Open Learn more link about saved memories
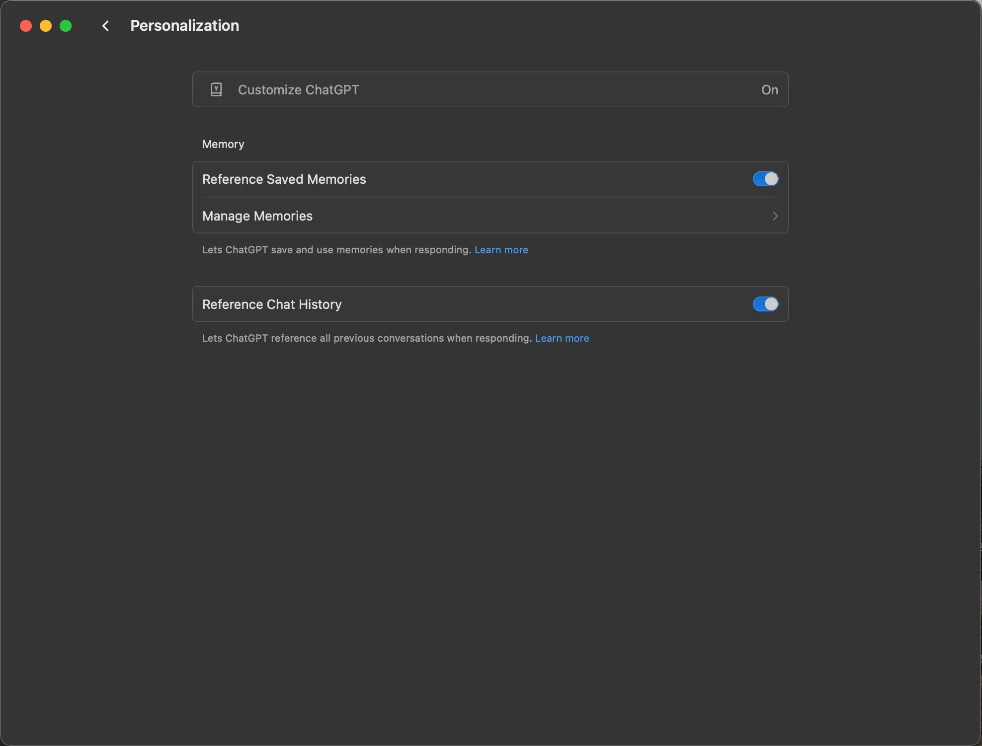Image resolution: width=982 pixels, height=746 pixels. tap(501, 250)
